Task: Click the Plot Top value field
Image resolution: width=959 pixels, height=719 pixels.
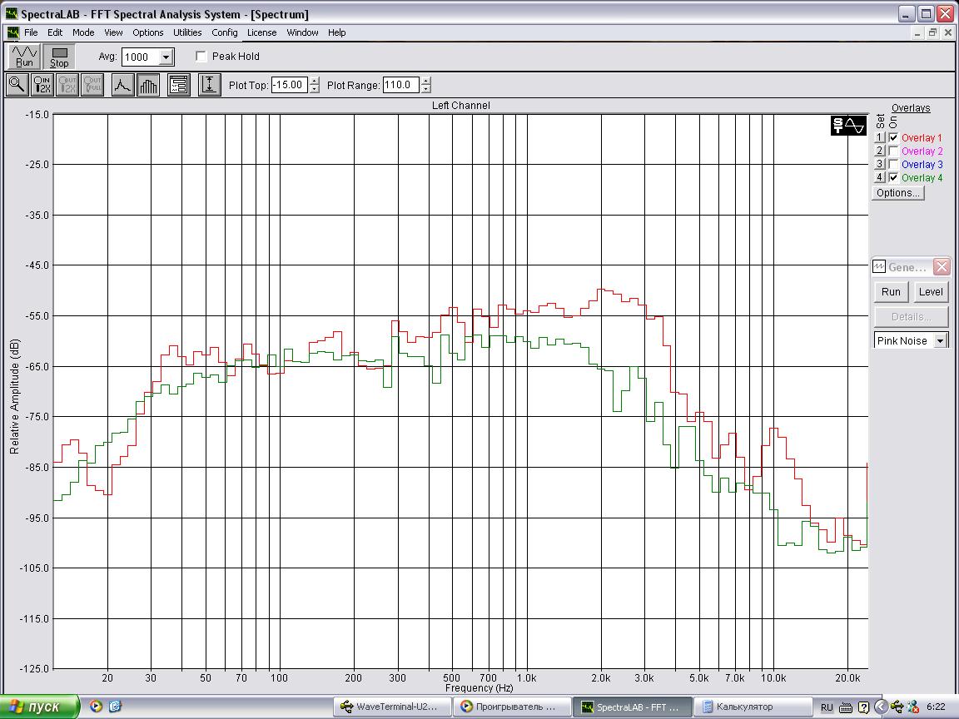Action: tap(290, 85)
